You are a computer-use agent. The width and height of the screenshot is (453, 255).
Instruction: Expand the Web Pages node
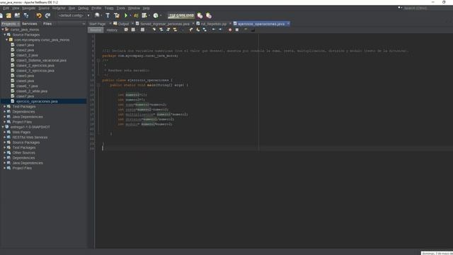pyautogui.click(x=5, y=132)
